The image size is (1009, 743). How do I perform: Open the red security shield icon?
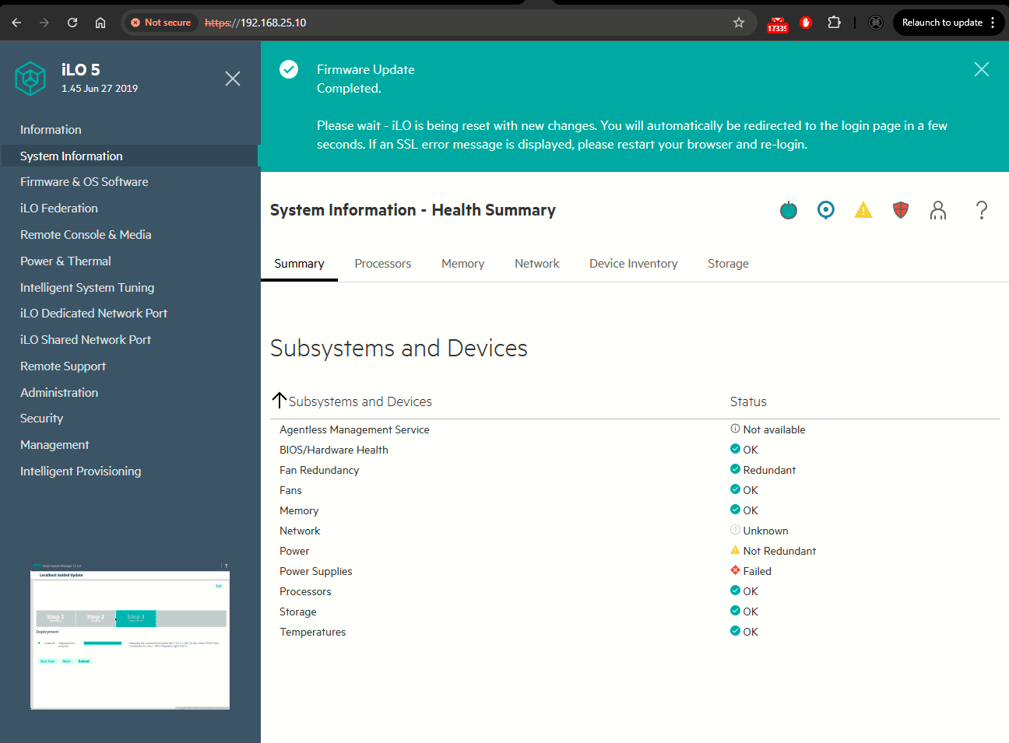(901, 210)
